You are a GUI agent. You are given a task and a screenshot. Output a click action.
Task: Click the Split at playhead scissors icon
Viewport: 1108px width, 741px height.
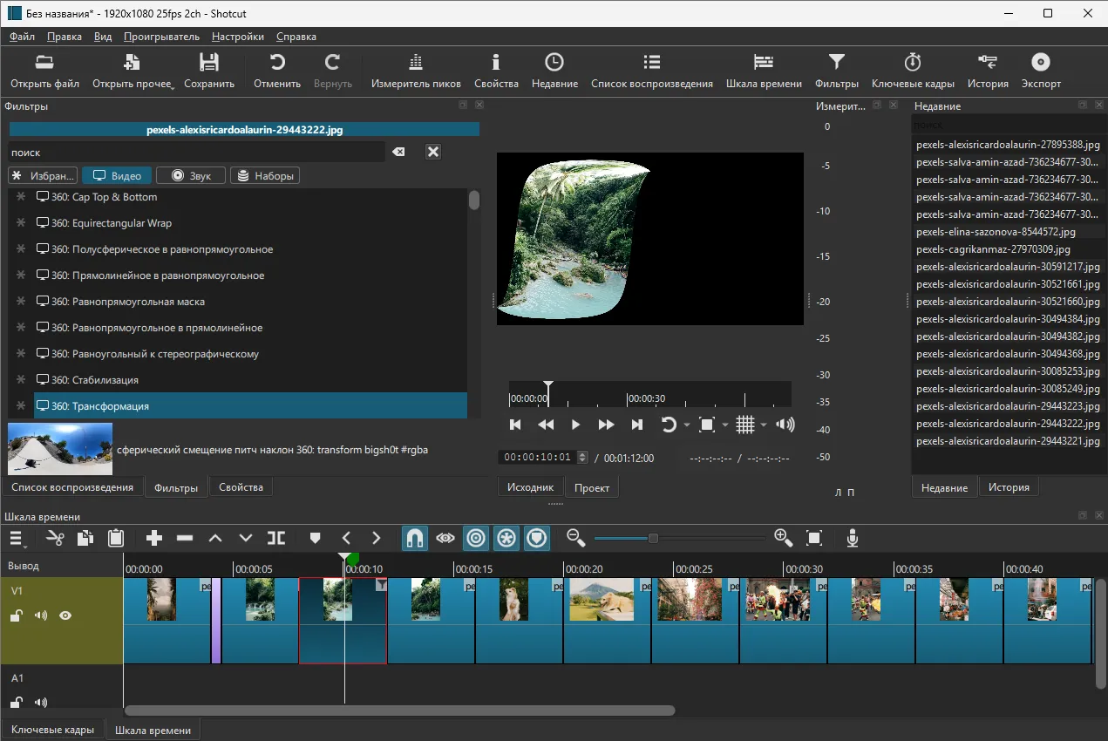(x=56, y=539)
